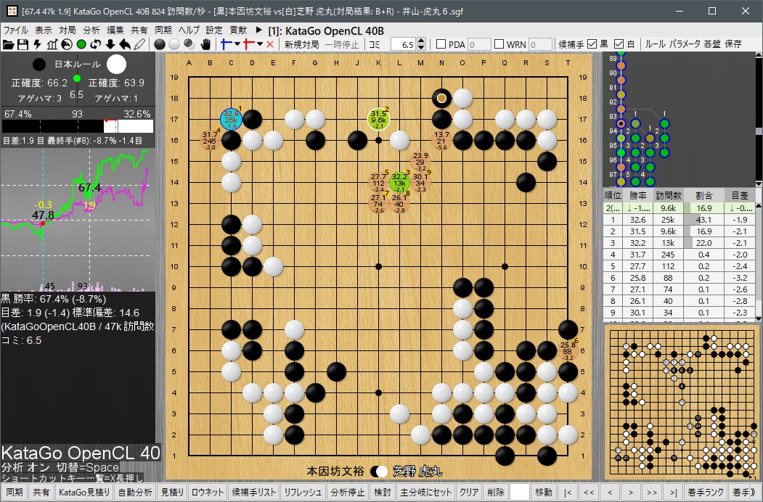Image resolution: width=763 pixels, height=502 pixels.
Task: Click the play triangle beside the engine name
Action: click(259, 30)
